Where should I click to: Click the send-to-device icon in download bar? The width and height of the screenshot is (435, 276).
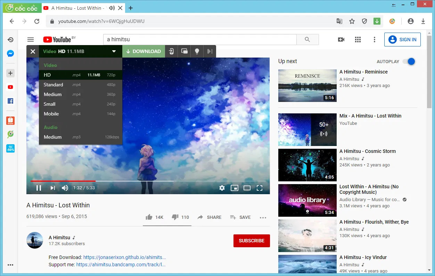171,51
